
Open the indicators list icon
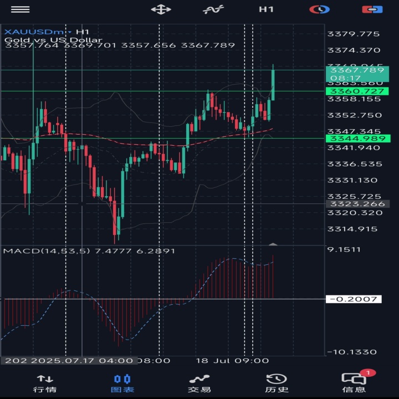click(213, 9)
